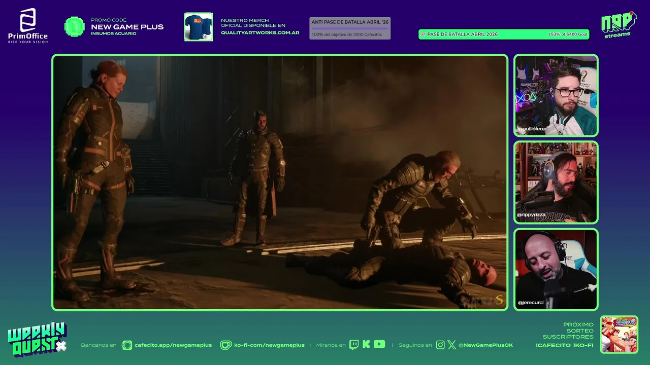650x365 pixels.
Task: Open the QUALITYARTWORKS.COM.AR merch link
Action: pyautogui.click(x=260, y=33)
